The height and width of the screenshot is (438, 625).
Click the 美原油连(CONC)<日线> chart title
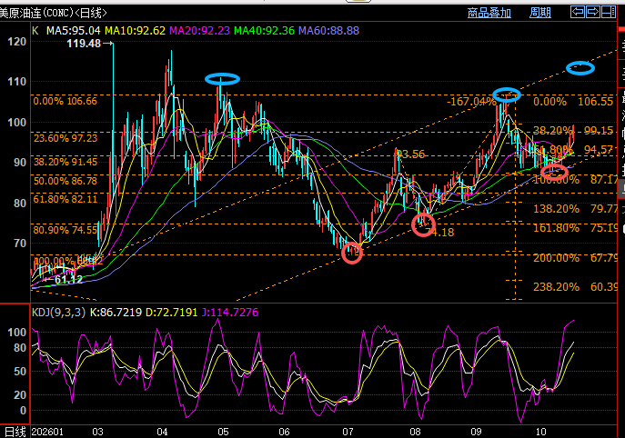pos(54,13)
